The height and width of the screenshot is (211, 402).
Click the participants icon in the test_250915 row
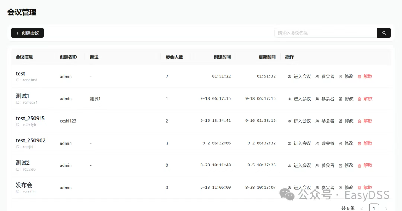tap(317, 121)
